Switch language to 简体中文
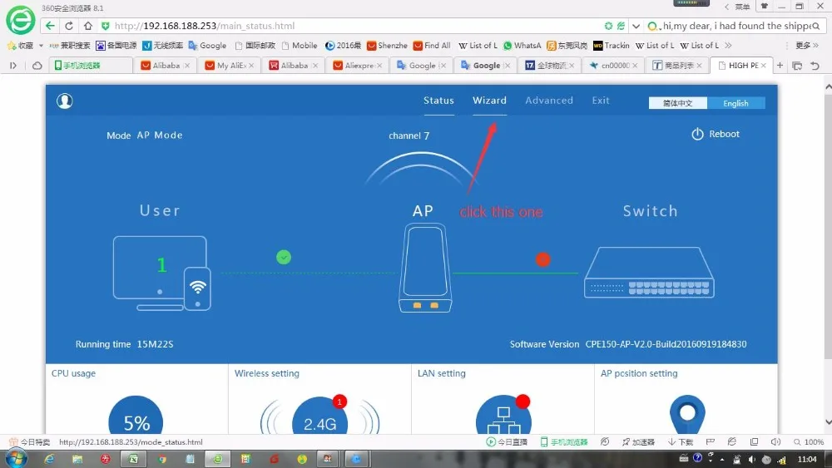832x468 pixels. 677,103
